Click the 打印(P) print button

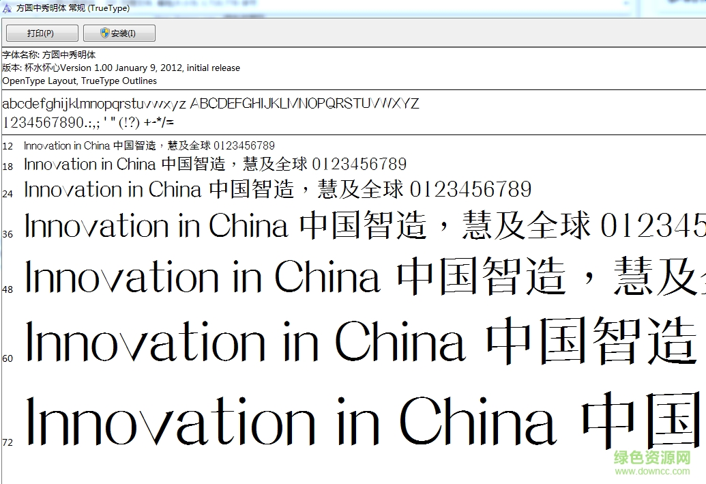tap(41, 32)
